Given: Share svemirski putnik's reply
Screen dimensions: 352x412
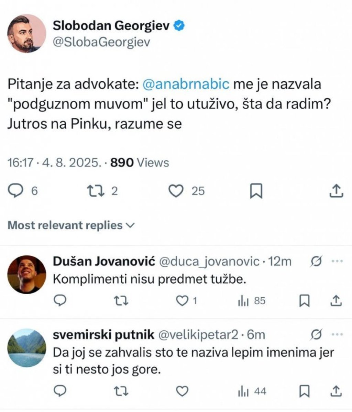Looking at the screenshot, I should [336, 391].
